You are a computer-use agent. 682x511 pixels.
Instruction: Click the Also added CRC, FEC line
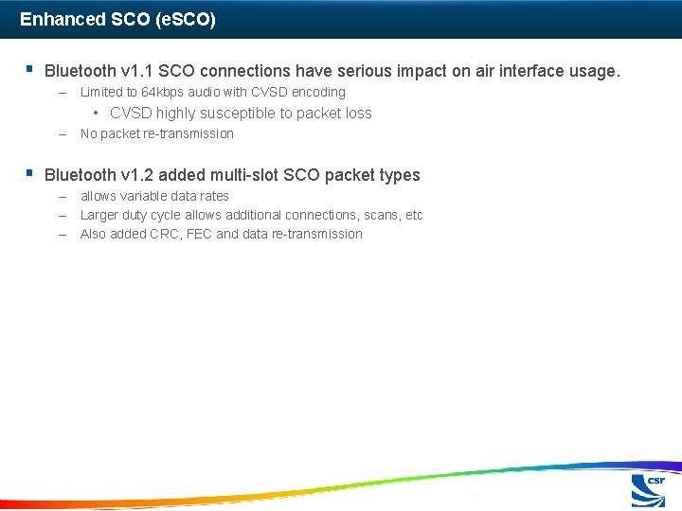tap(222, 235)
